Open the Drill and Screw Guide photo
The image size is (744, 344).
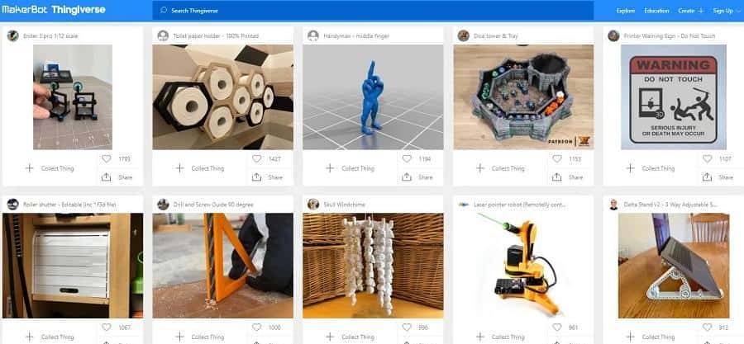click(x=222, y=266)
